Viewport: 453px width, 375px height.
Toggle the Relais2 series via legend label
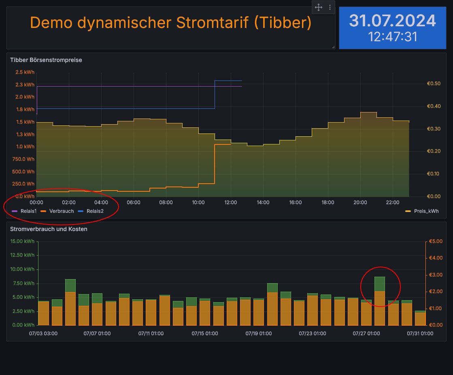[95, 211]
